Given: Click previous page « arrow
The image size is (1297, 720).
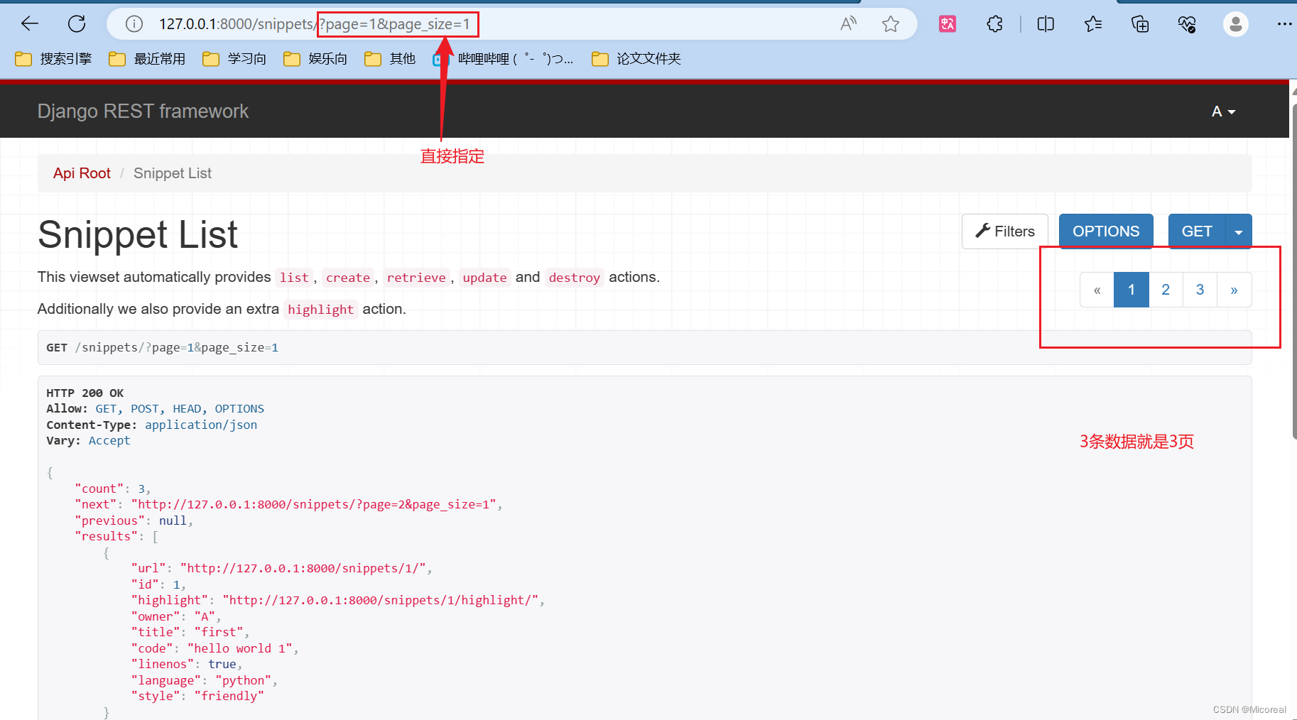Looking at the screenshot, I should [x=1097, y=290].
